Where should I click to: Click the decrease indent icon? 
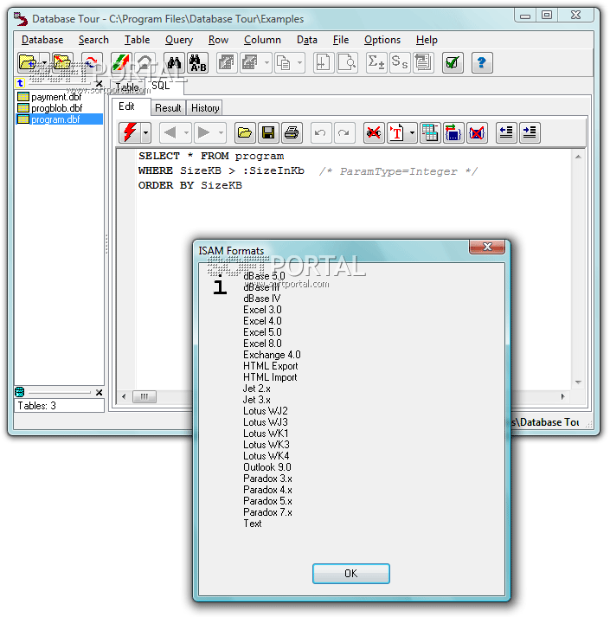(506, 132)
